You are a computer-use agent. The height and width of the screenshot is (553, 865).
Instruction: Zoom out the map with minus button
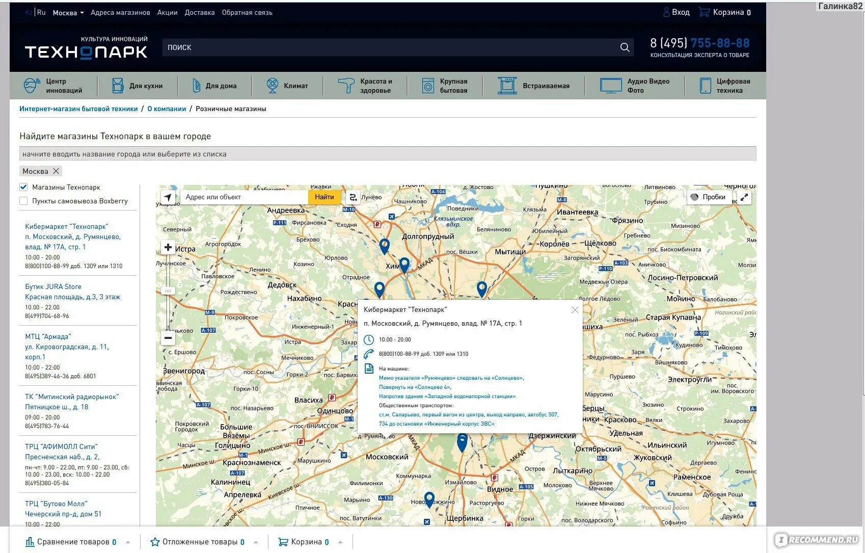tap(168, 338)
